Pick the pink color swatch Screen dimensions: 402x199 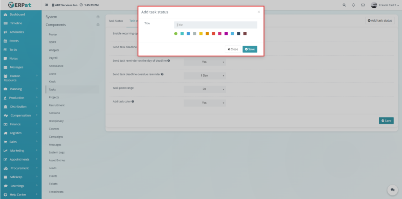(220, 34)
